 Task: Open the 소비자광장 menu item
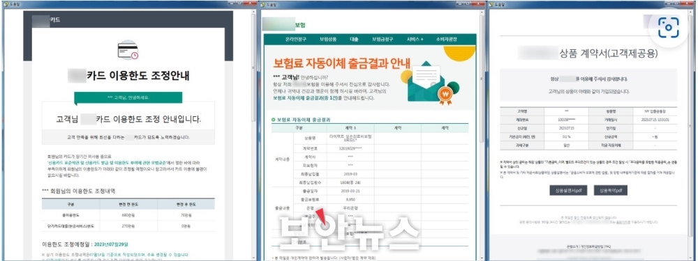(447, 39)
